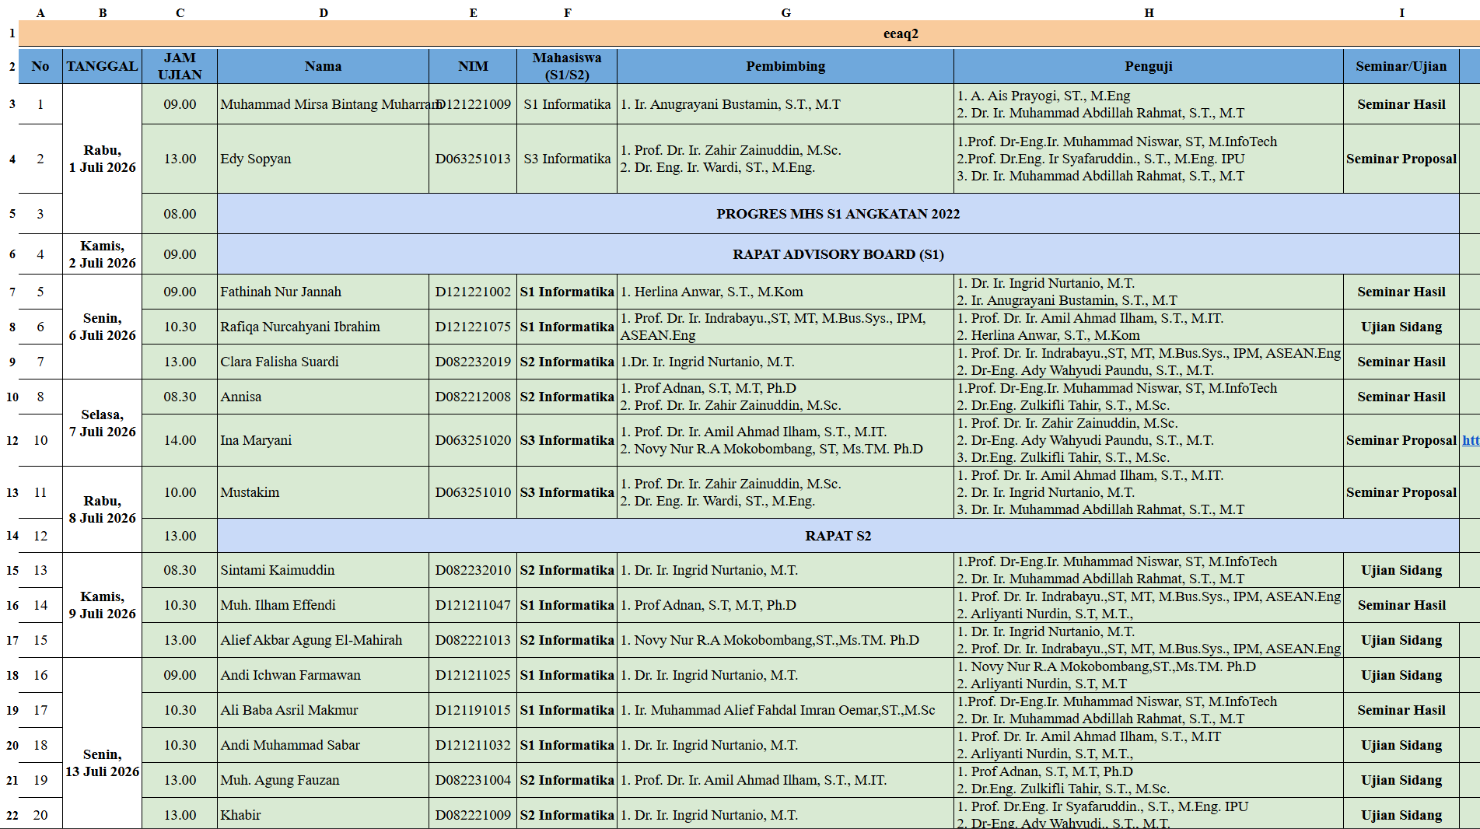Click the RAPAT ADVISORY BOARD (S1) cell

[838, 254]
